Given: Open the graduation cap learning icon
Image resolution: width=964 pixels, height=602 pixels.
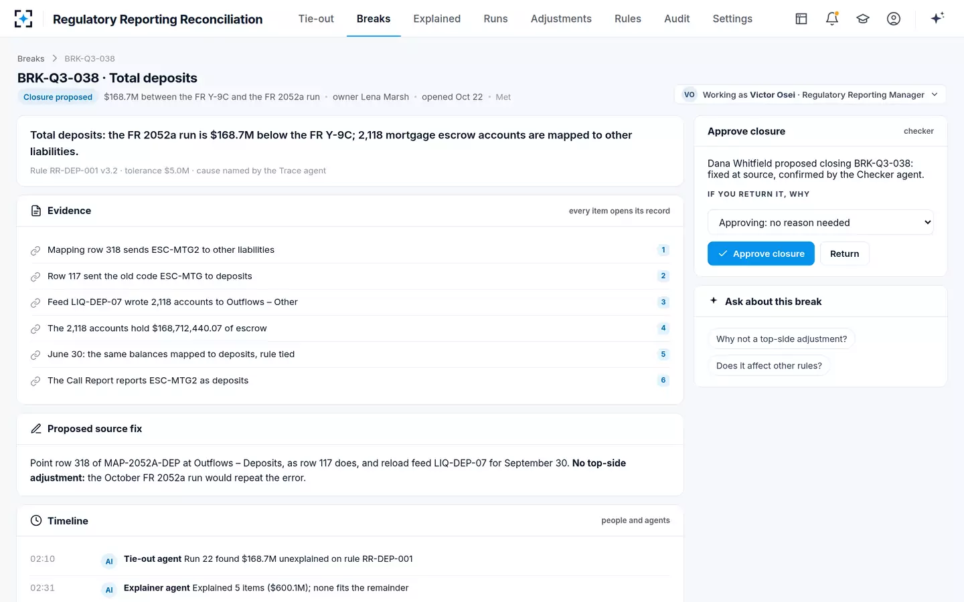Looking at the screenshot, I should click(863, 19).
